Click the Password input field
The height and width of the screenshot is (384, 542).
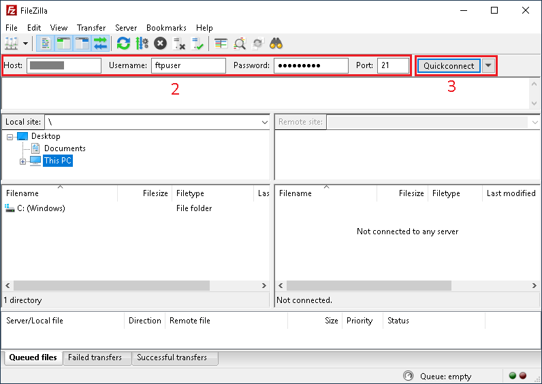tap(311, 65)
